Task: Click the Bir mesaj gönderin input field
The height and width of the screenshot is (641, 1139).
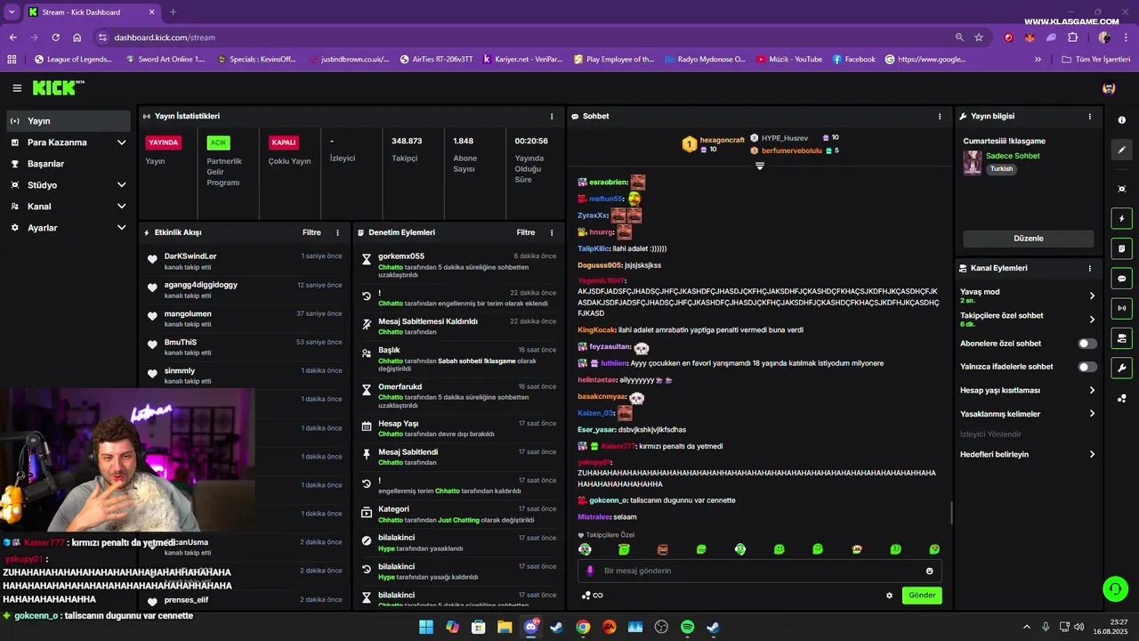Action: 759,571
